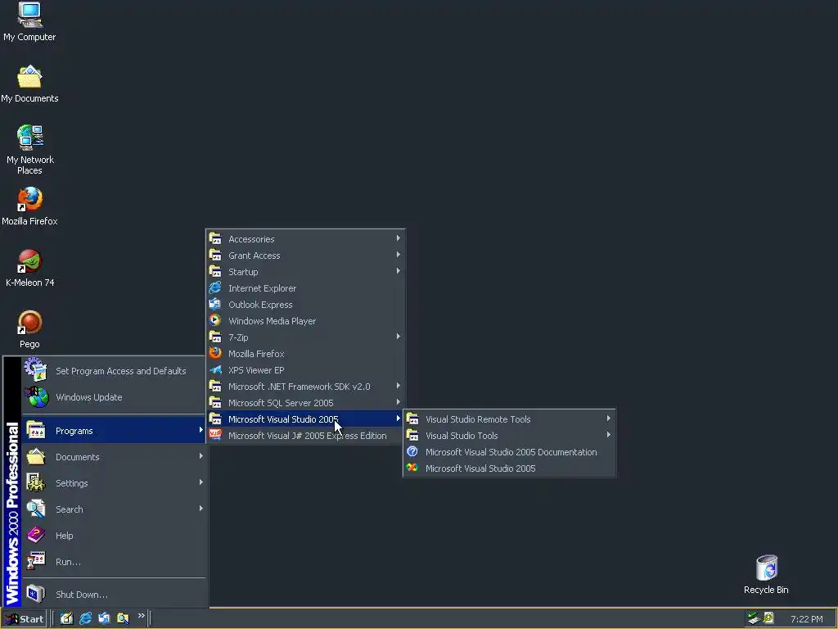Select the K-Meleon 74 desktop shortcut
This screenshot has height=629, width=838.
29,268
